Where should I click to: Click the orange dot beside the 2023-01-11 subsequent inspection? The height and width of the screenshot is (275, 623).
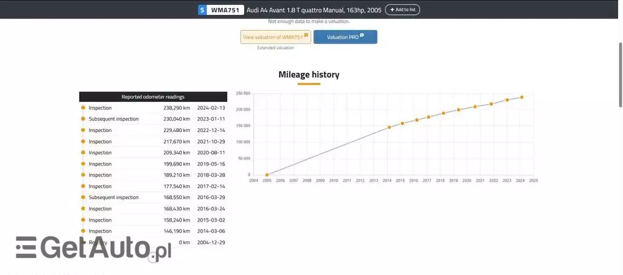pos(83,119)
